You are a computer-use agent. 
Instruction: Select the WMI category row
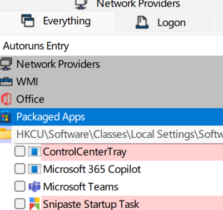click(x=111, y=82)
